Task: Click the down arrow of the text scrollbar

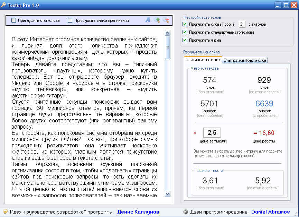Action: (x=167, y=194)
